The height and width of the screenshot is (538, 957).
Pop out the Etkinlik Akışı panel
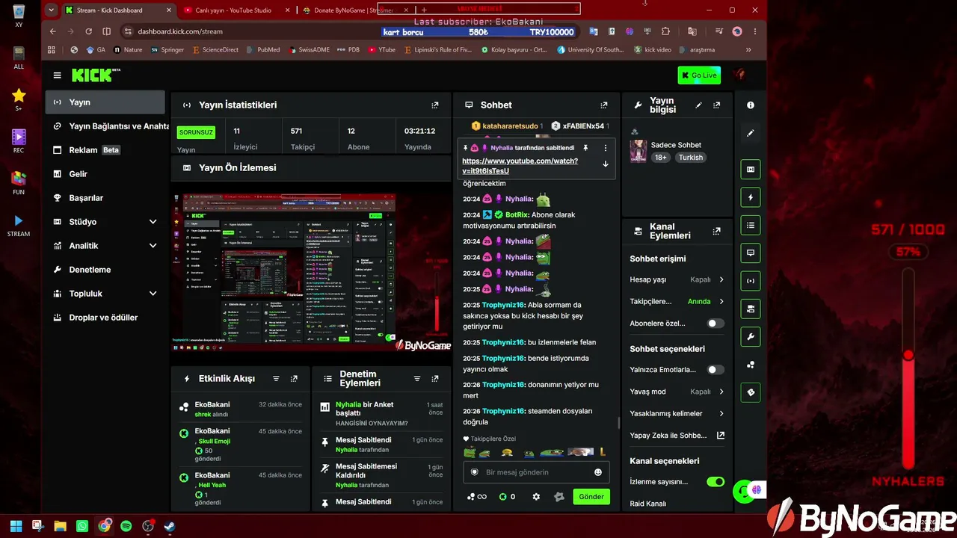(x=295, y=379)
